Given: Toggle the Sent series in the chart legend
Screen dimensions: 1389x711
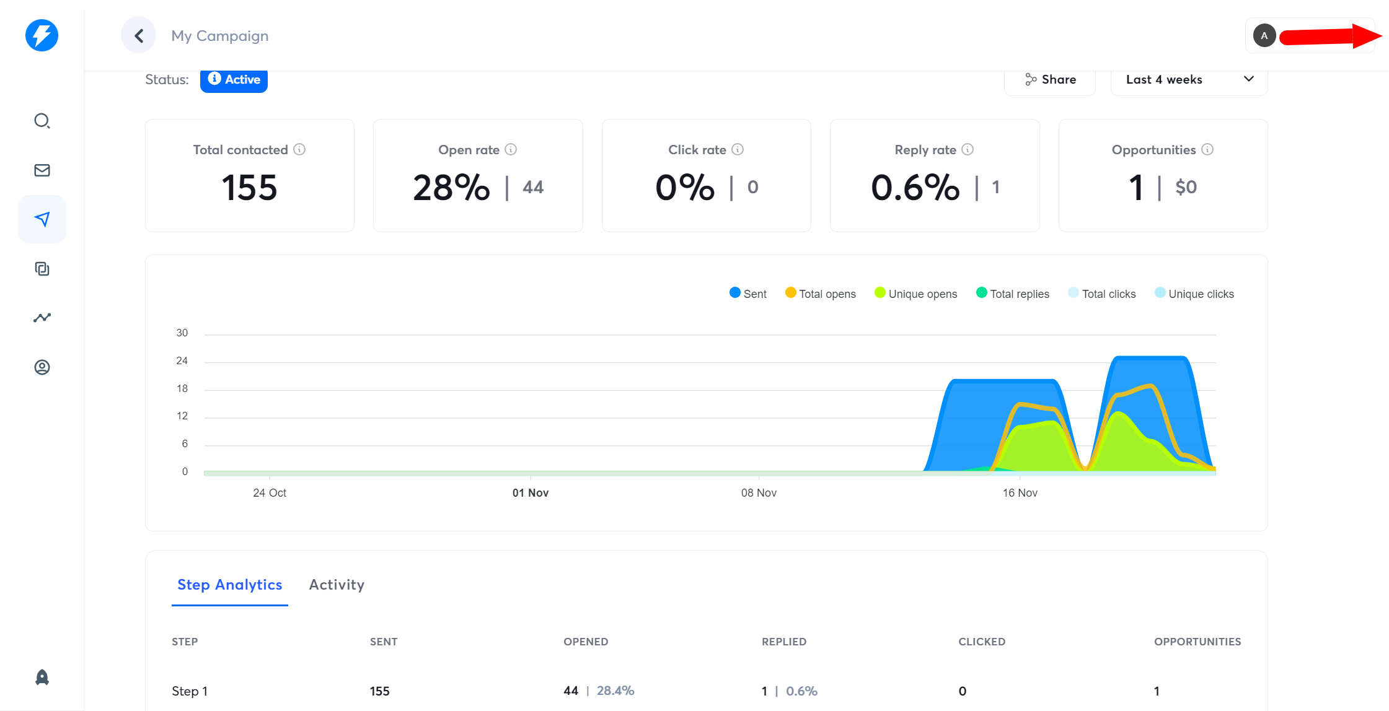Looking at the screenshot, I should click(748, 294).
